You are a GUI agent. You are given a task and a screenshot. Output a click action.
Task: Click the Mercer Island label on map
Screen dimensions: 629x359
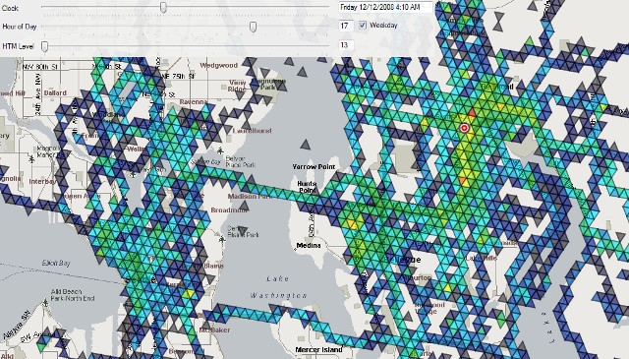tap(318, 350)
